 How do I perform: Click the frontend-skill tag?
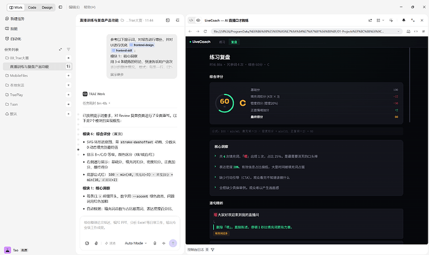pyautogui.click(x=122, y=50)
